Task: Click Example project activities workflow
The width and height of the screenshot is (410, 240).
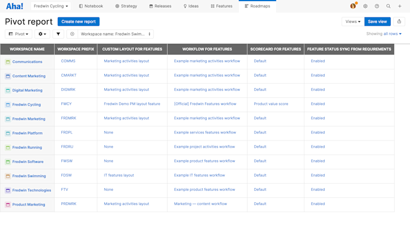Action: (x=204, y=147)
